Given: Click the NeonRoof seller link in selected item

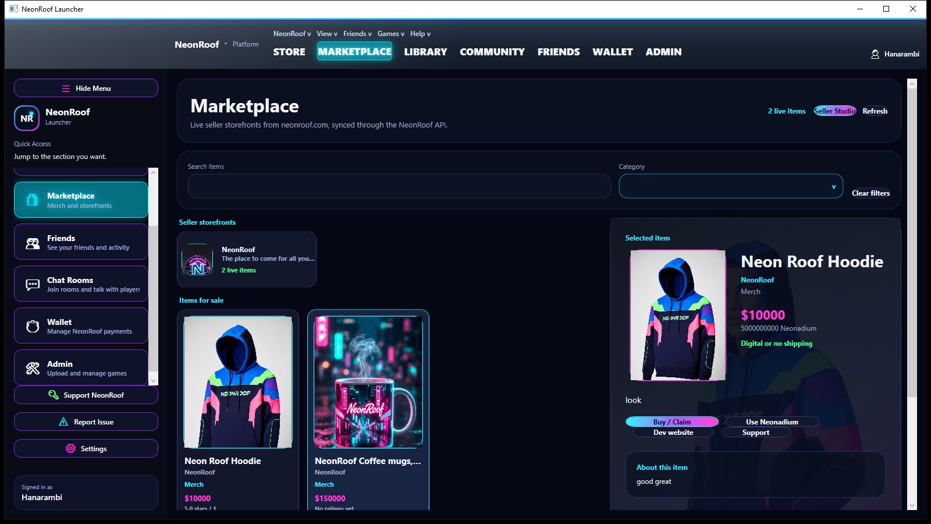Looking at the screenshot, I should (758, 279).
